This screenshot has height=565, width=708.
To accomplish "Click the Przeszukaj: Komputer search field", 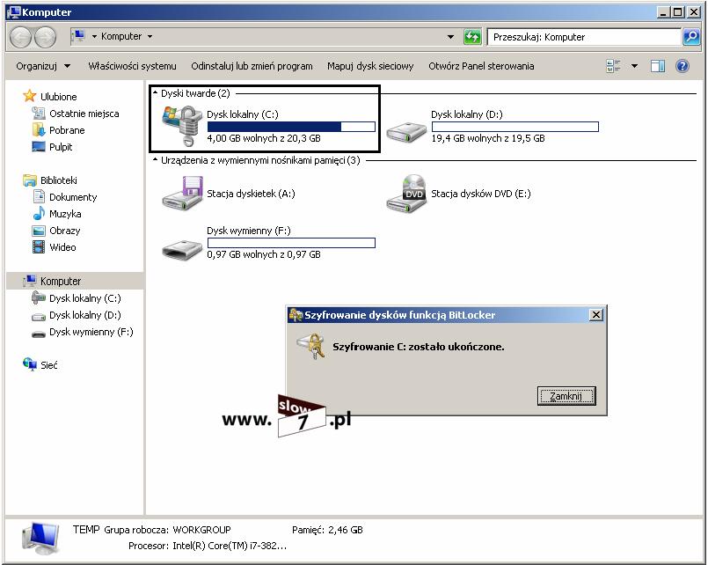I will 584,37.
